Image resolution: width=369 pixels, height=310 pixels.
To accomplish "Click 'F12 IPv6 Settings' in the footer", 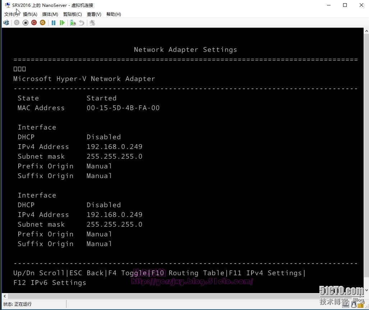I will pyautogui.click(x=50, y=283).
